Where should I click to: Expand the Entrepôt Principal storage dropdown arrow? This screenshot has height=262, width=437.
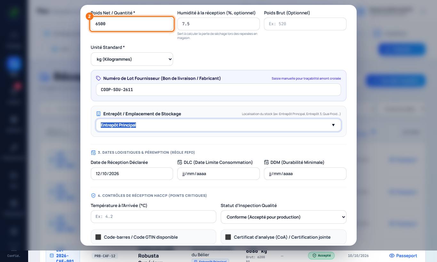(333, 125)
